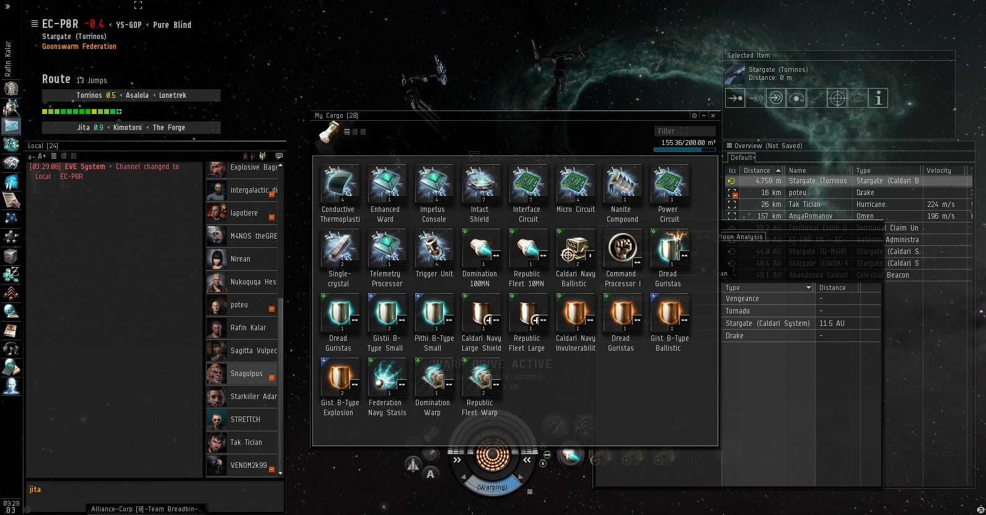The height and width of the screenshot is (515, 986).
Task: Increase Local chat font with A+
Action: click(x=42, y=156)
